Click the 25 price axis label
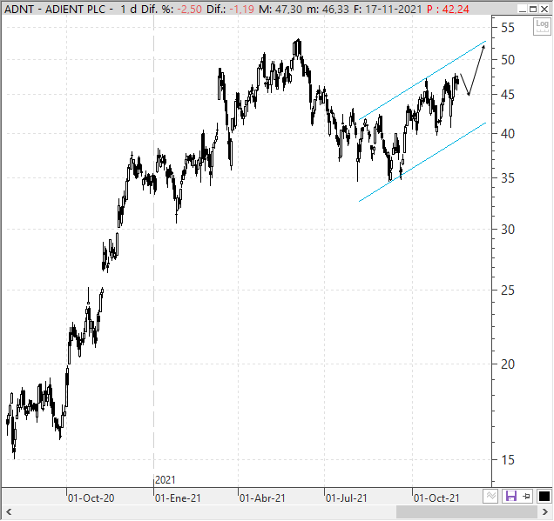The width and height of the screenshot is (554, 521). [x=508, y=291]
